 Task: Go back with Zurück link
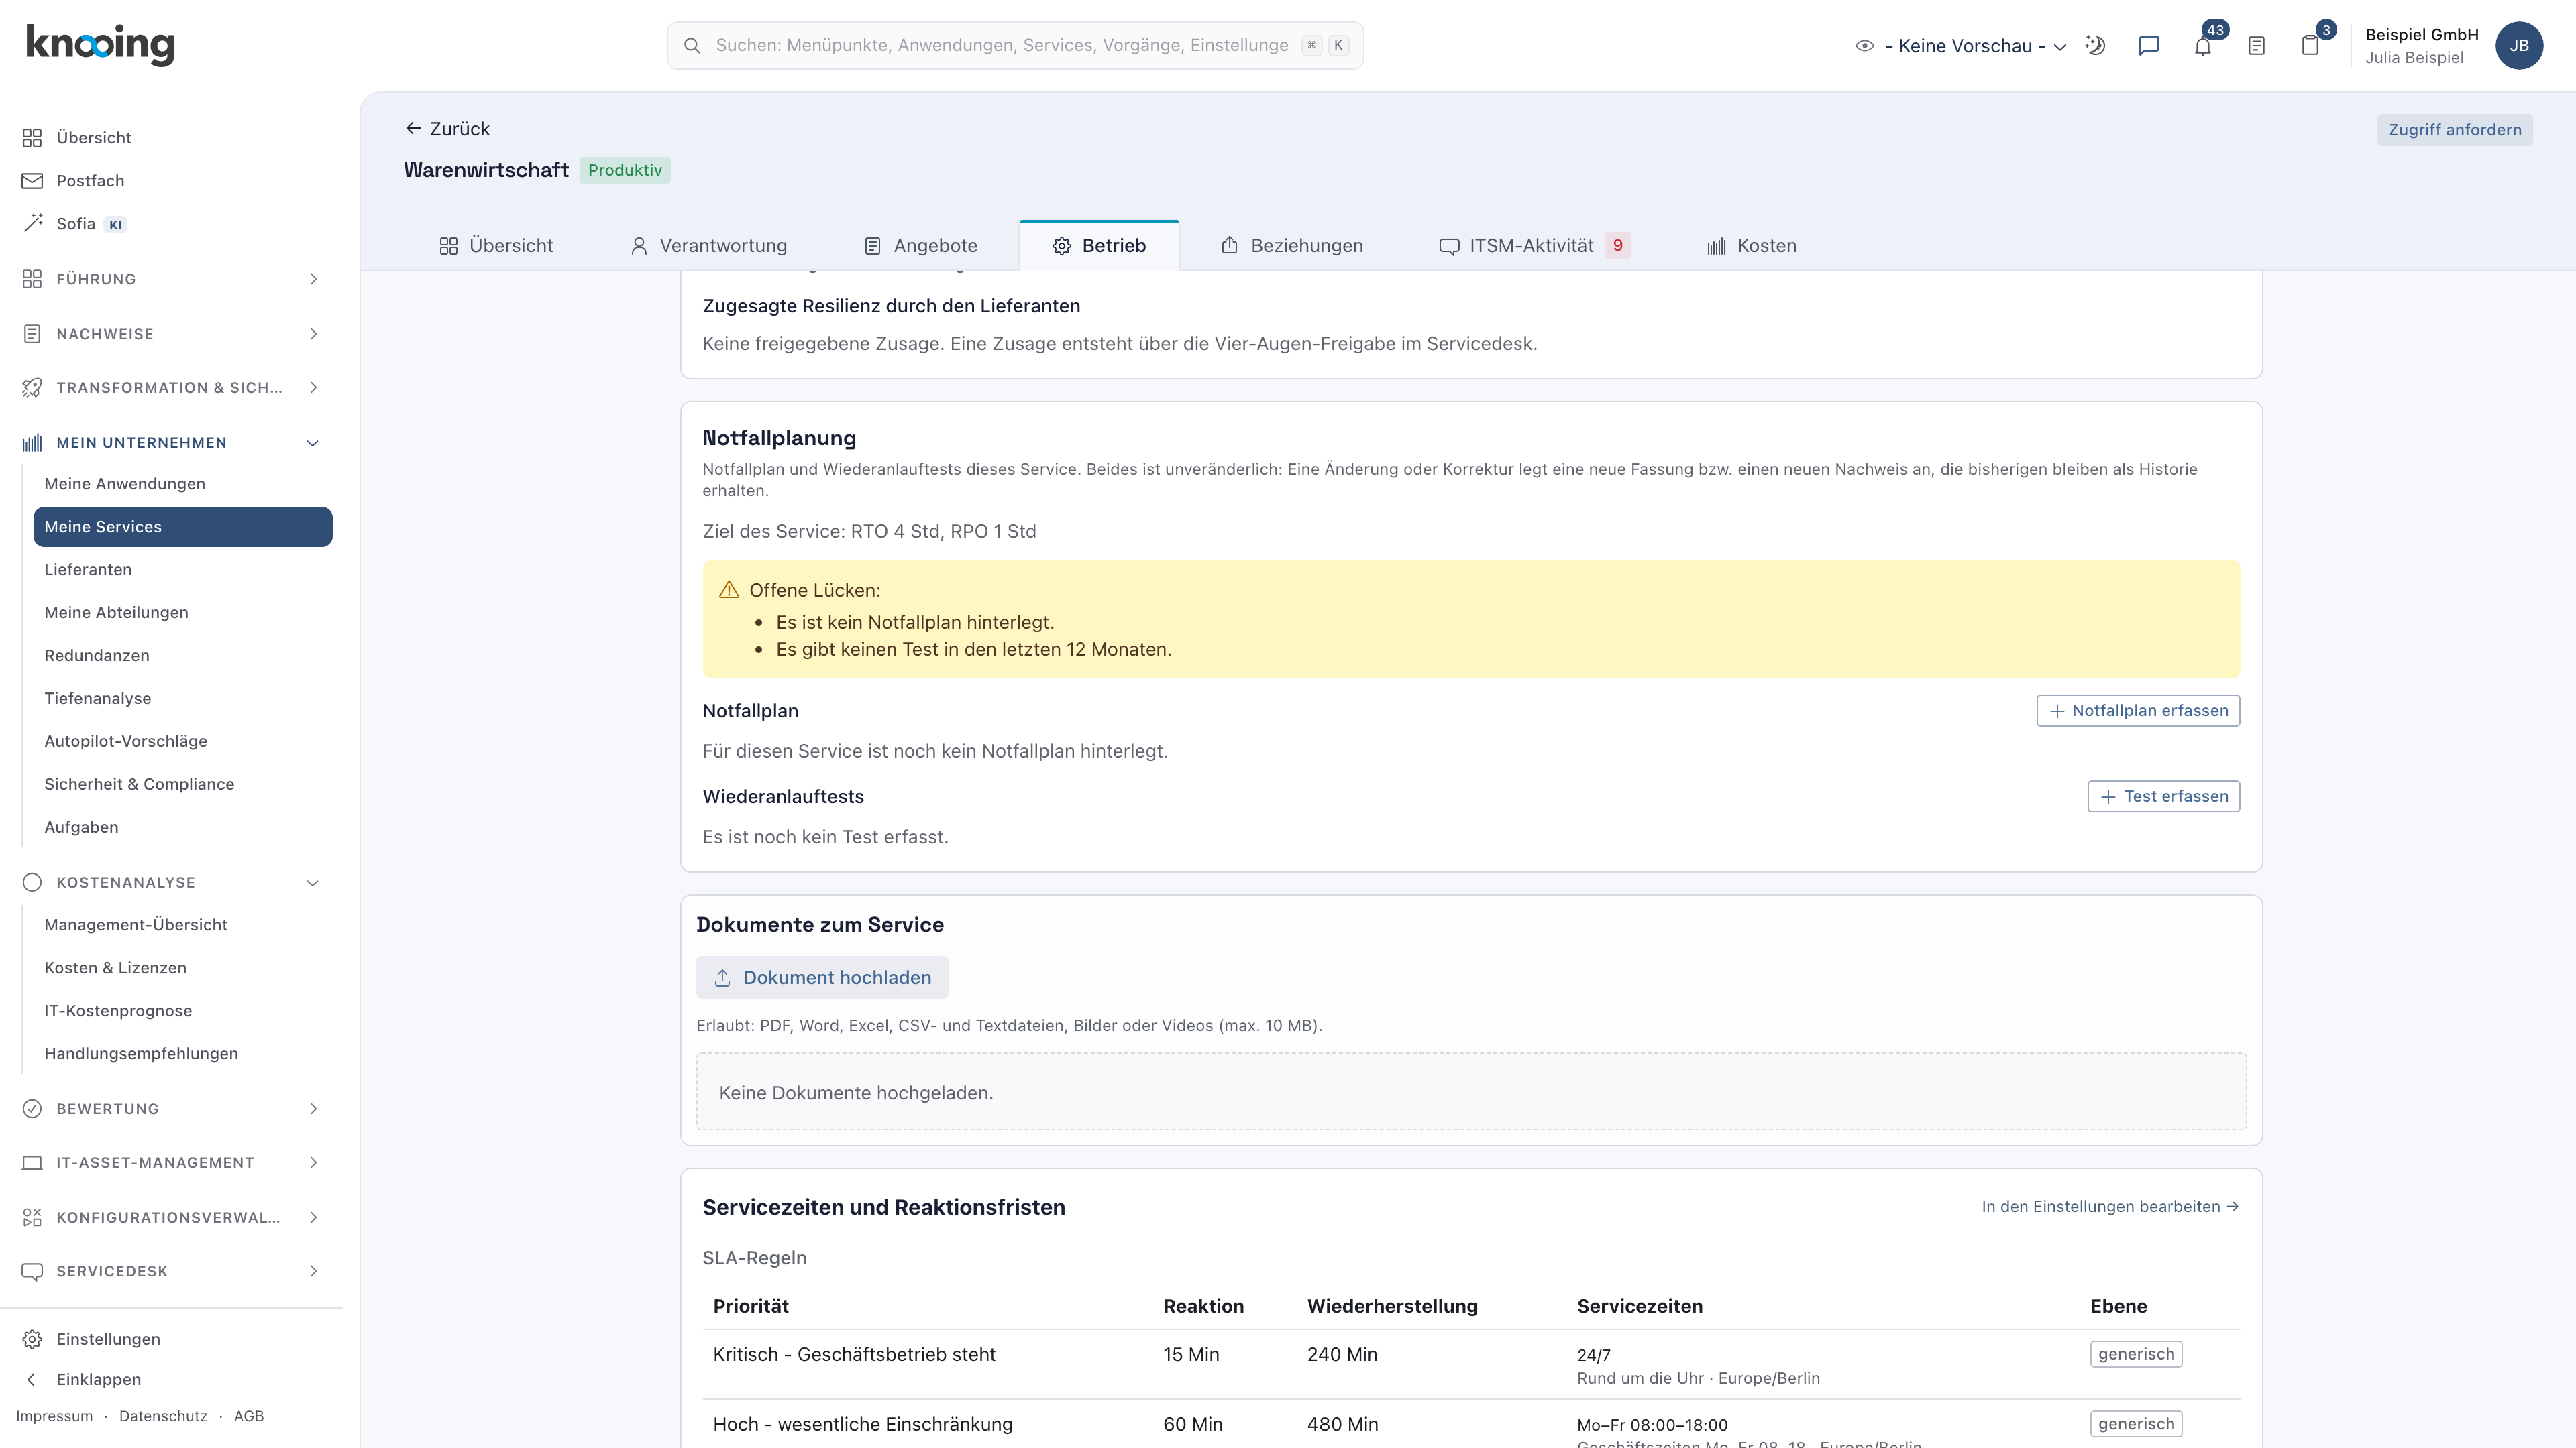pyautogui.click(x=447, y=129)
